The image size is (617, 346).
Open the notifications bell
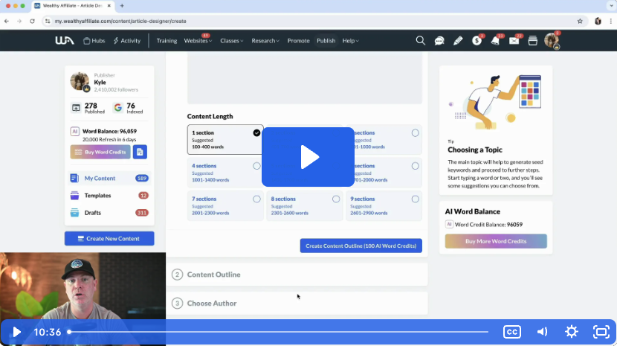pos(495,41)
